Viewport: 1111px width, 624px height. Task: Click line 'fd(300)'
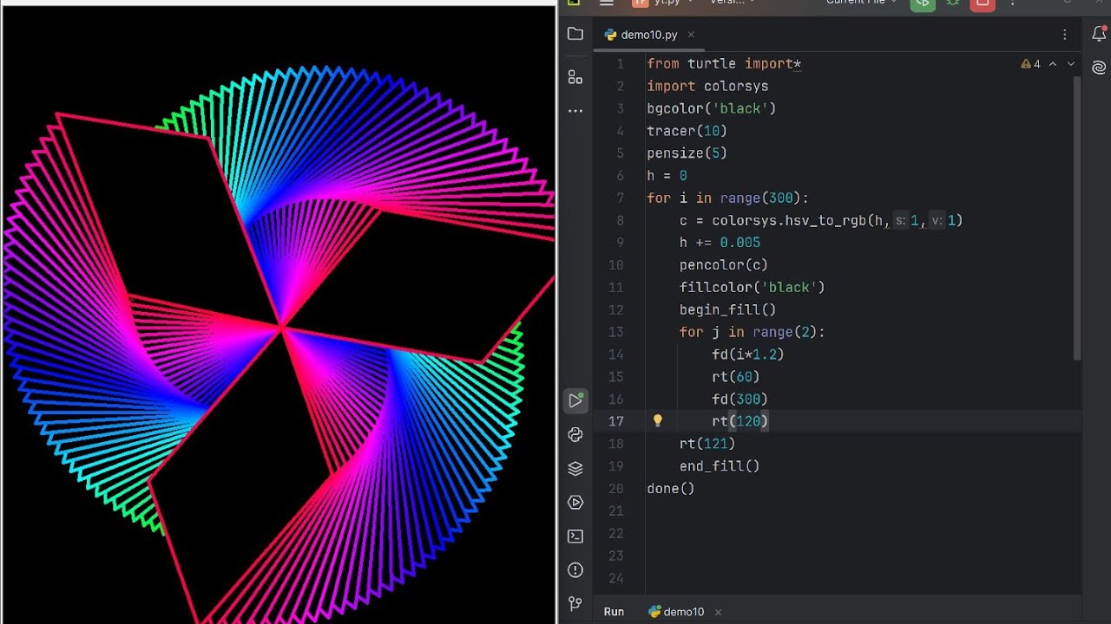pos(740,399)
